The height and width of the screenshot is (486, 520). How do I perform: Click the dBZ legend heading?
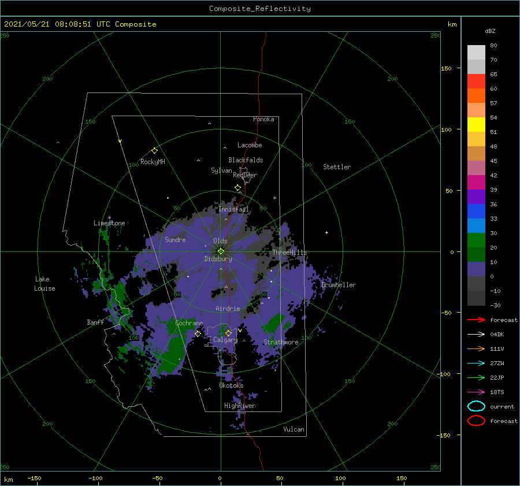490,31
